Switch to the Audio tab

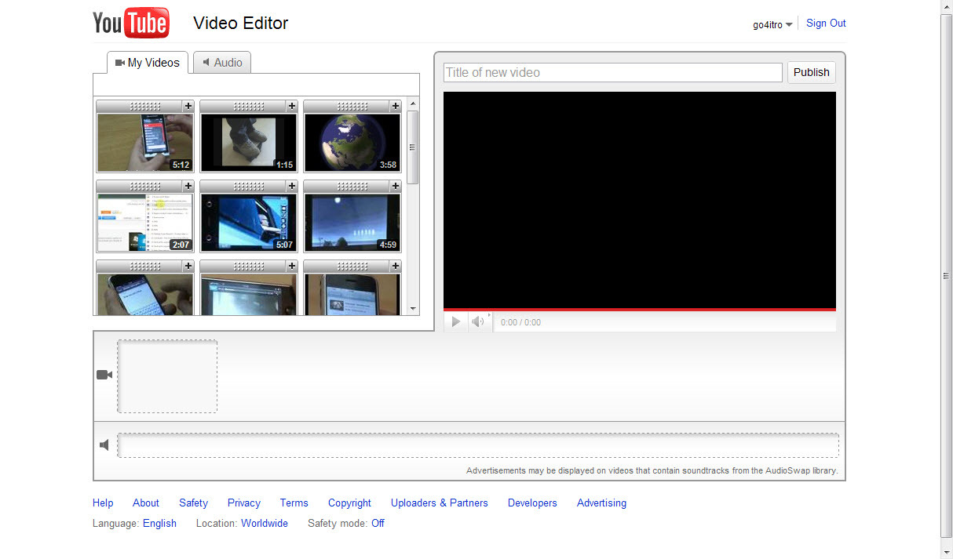click(222, 63)
